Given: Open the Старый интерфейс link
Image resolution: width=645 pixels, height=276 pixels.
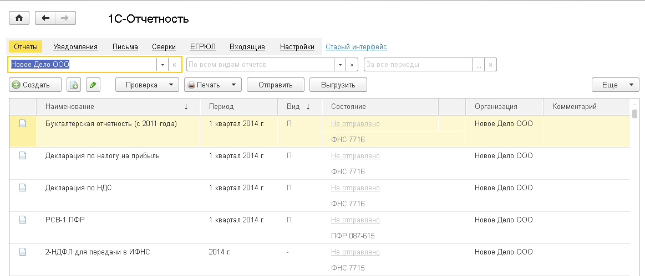Looking at the screenshot, I should coord(356,47).
